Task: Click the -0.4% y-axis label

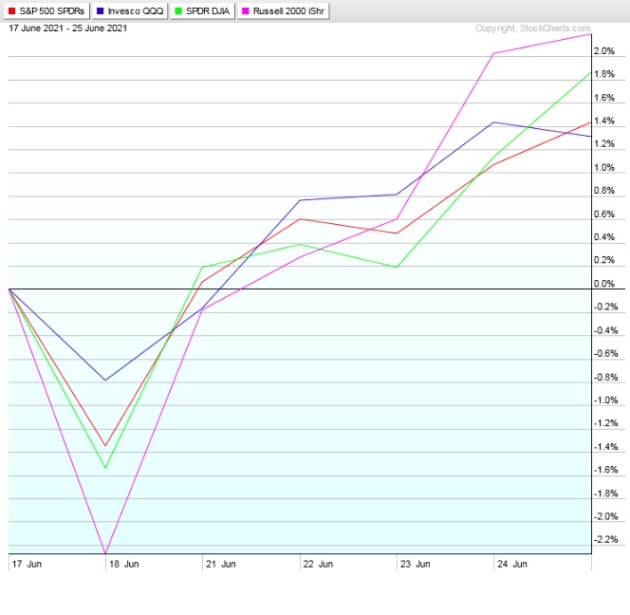Action: pyautogui.click(x=606, y=330)
